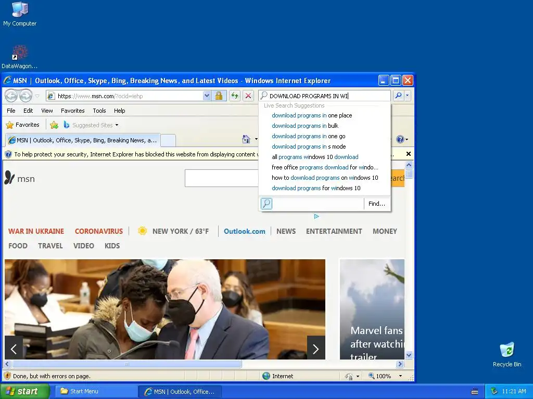Image resolution: width=533 pixels, height=399 pixels.
Task: Open the KIDS section
Action: (112, 246)
